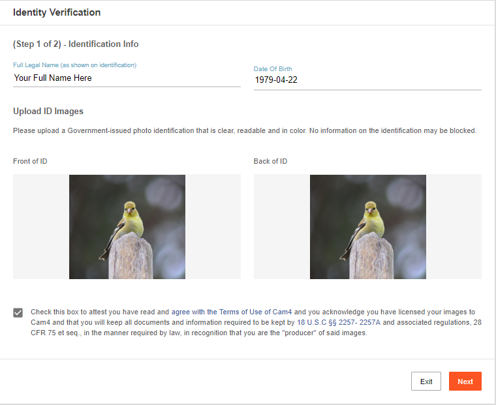496x405 pixels.
Task: Uncheck the attestation agreement checkbox
Action: [x=18, y=312]
